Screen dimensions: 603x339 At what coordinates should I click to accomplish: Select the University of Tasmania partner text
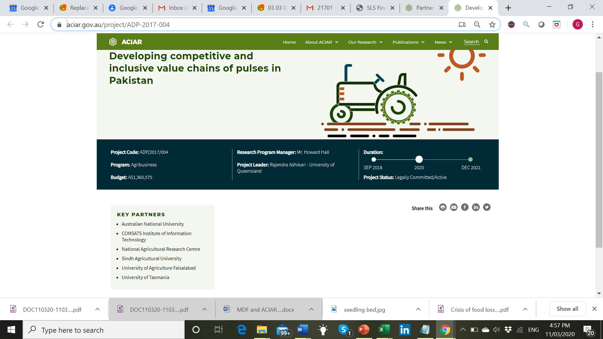[x=145, y=277]
